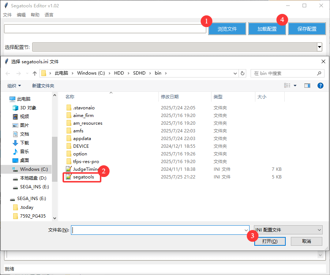Viewport: 330px width, 275px height.
Task: Go back with the back arrow
Action: (8, 73)
